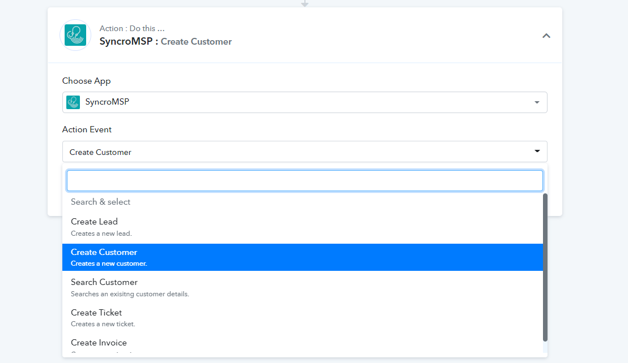Pick the Create Ticket option
The height and width of the screenshot is (363, 628).
point(303,318)
